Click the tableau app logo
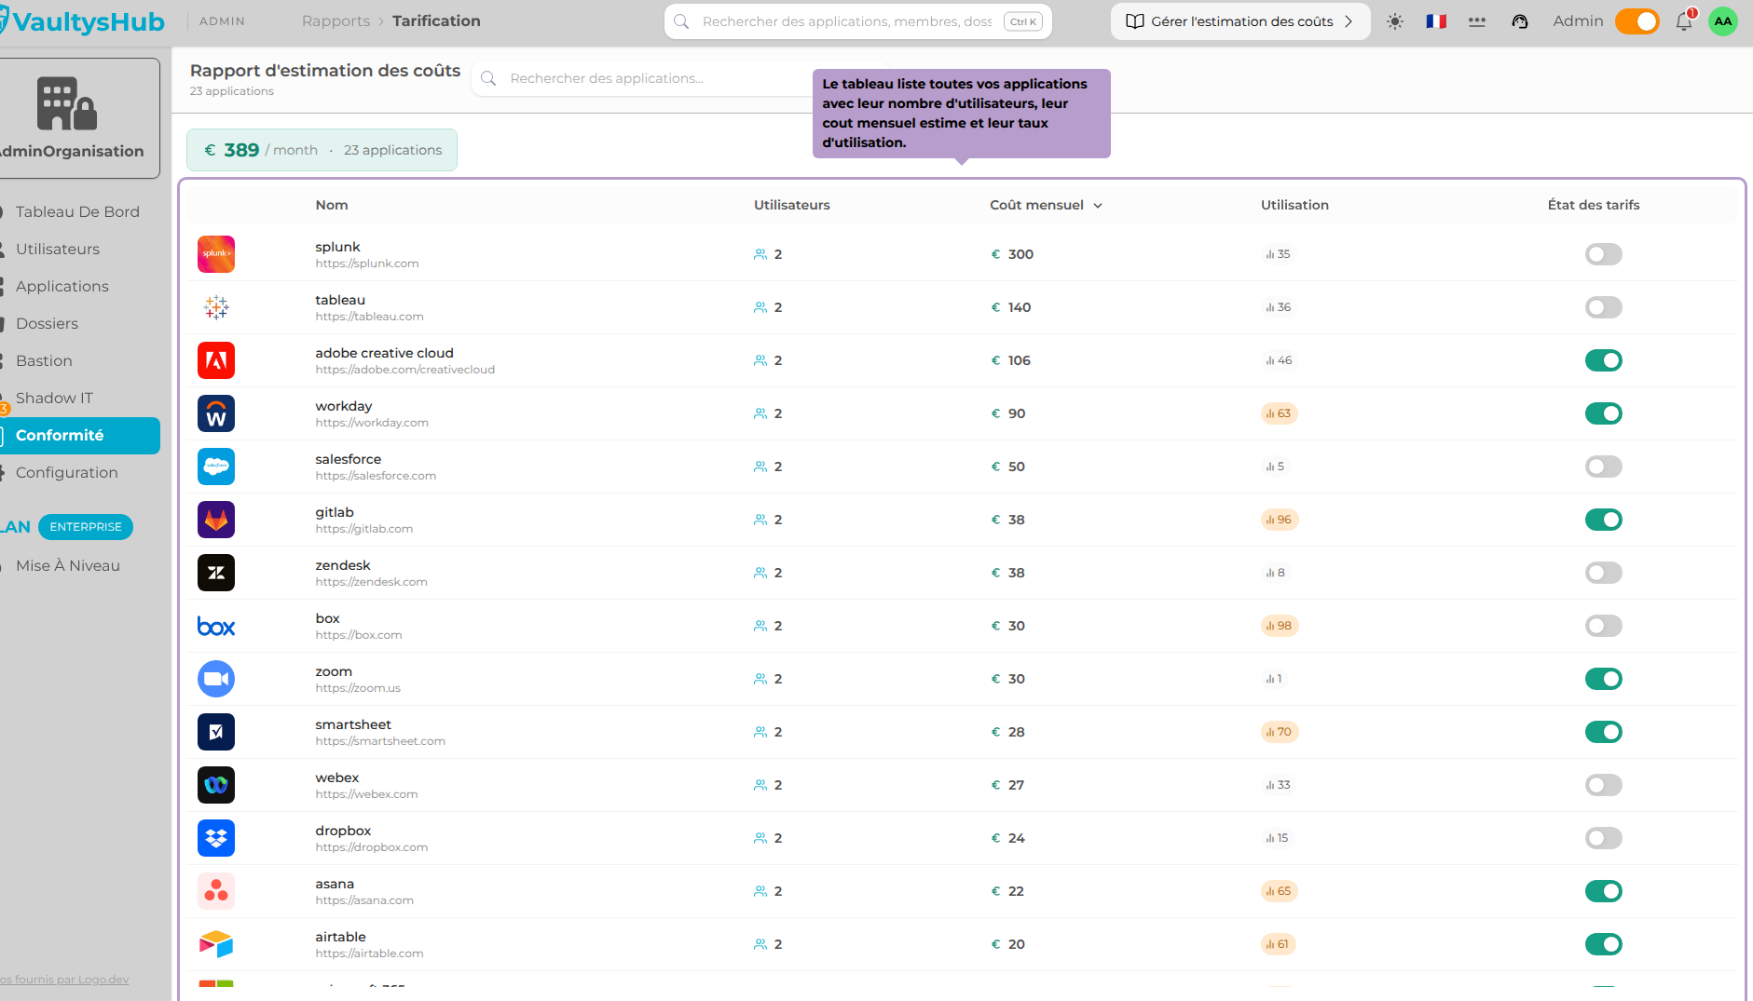The height and width of the screenshot is (1001, 1753). [216, 307]
